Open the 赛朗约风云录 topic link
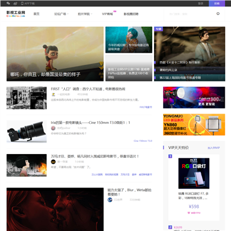The image size is (231, 231). pos(168,70)
